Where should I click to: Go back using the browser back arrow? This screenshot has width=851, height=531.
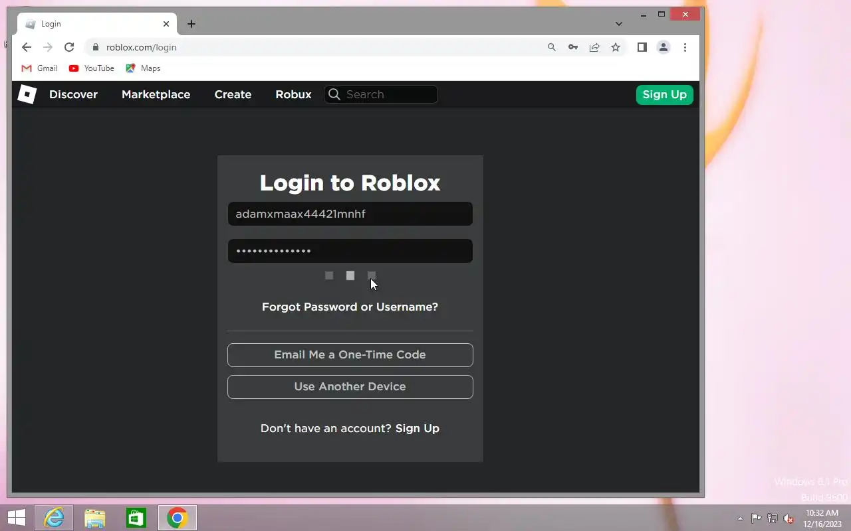(x=26, y=47)
